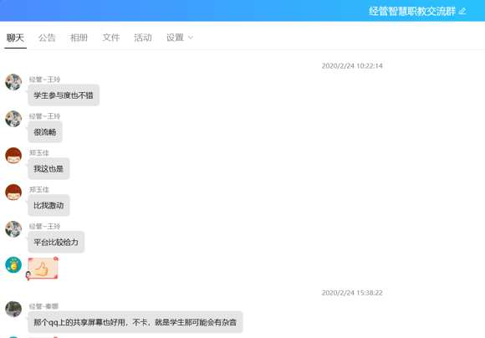Click avatar beside 我这也是 message
This screenshot has width=485, height=338.
[x=13, y=156]
